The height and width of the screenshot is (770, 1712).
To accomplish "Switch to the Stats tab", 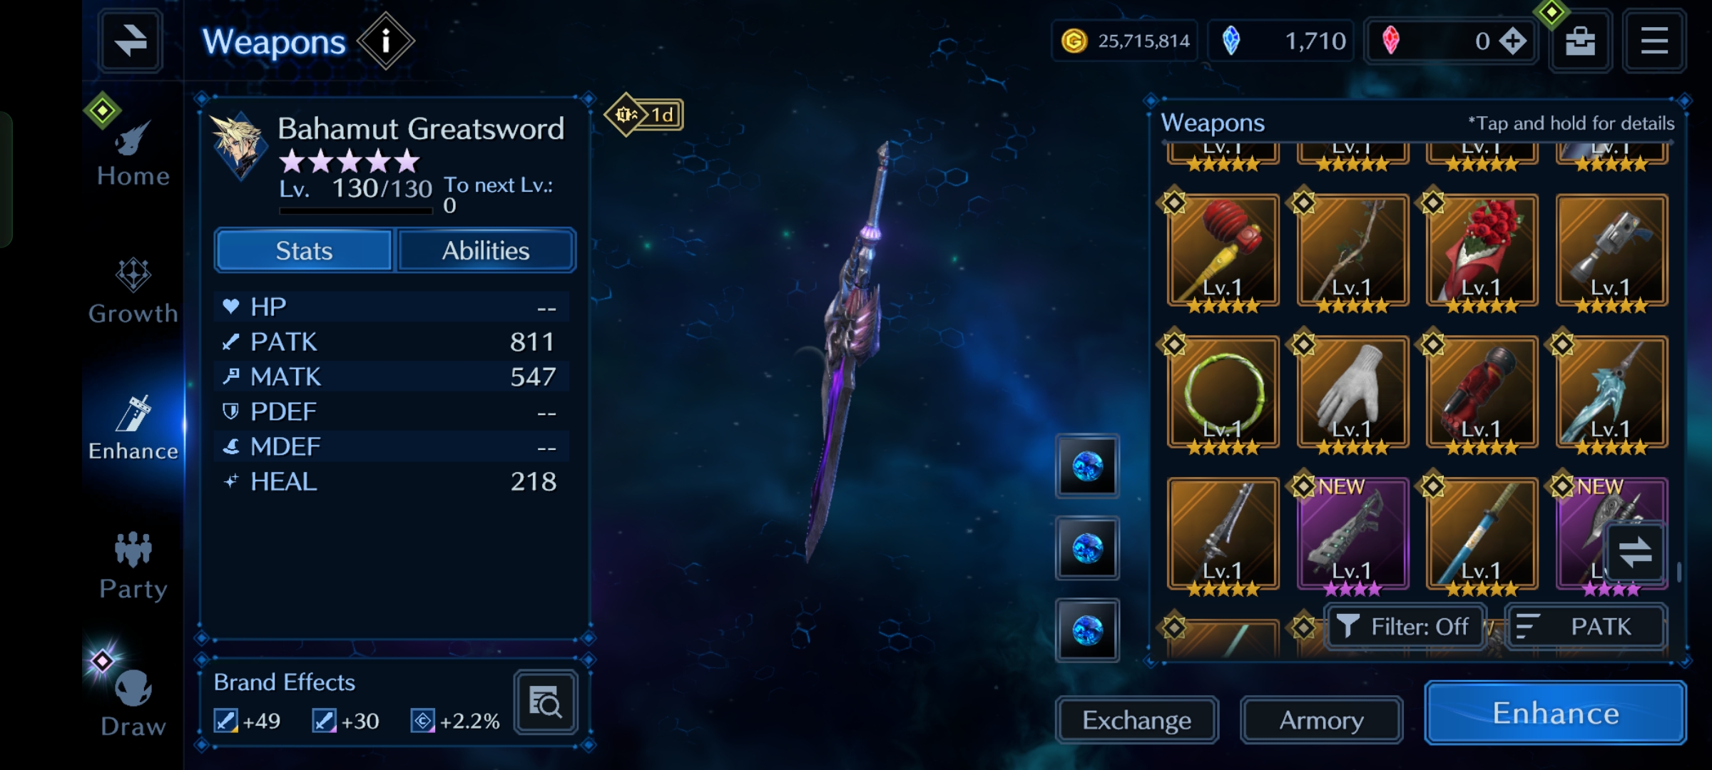I will click(305, 250).
